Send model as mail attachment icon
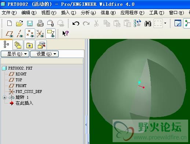Screen dimensions: 190x144 point(51,23)
